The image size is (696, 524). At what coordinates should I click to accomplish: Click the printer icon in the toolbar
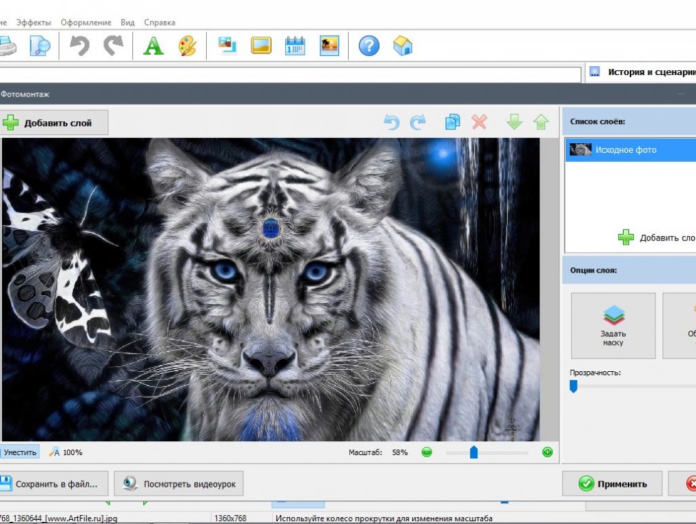tap(7, 45)
